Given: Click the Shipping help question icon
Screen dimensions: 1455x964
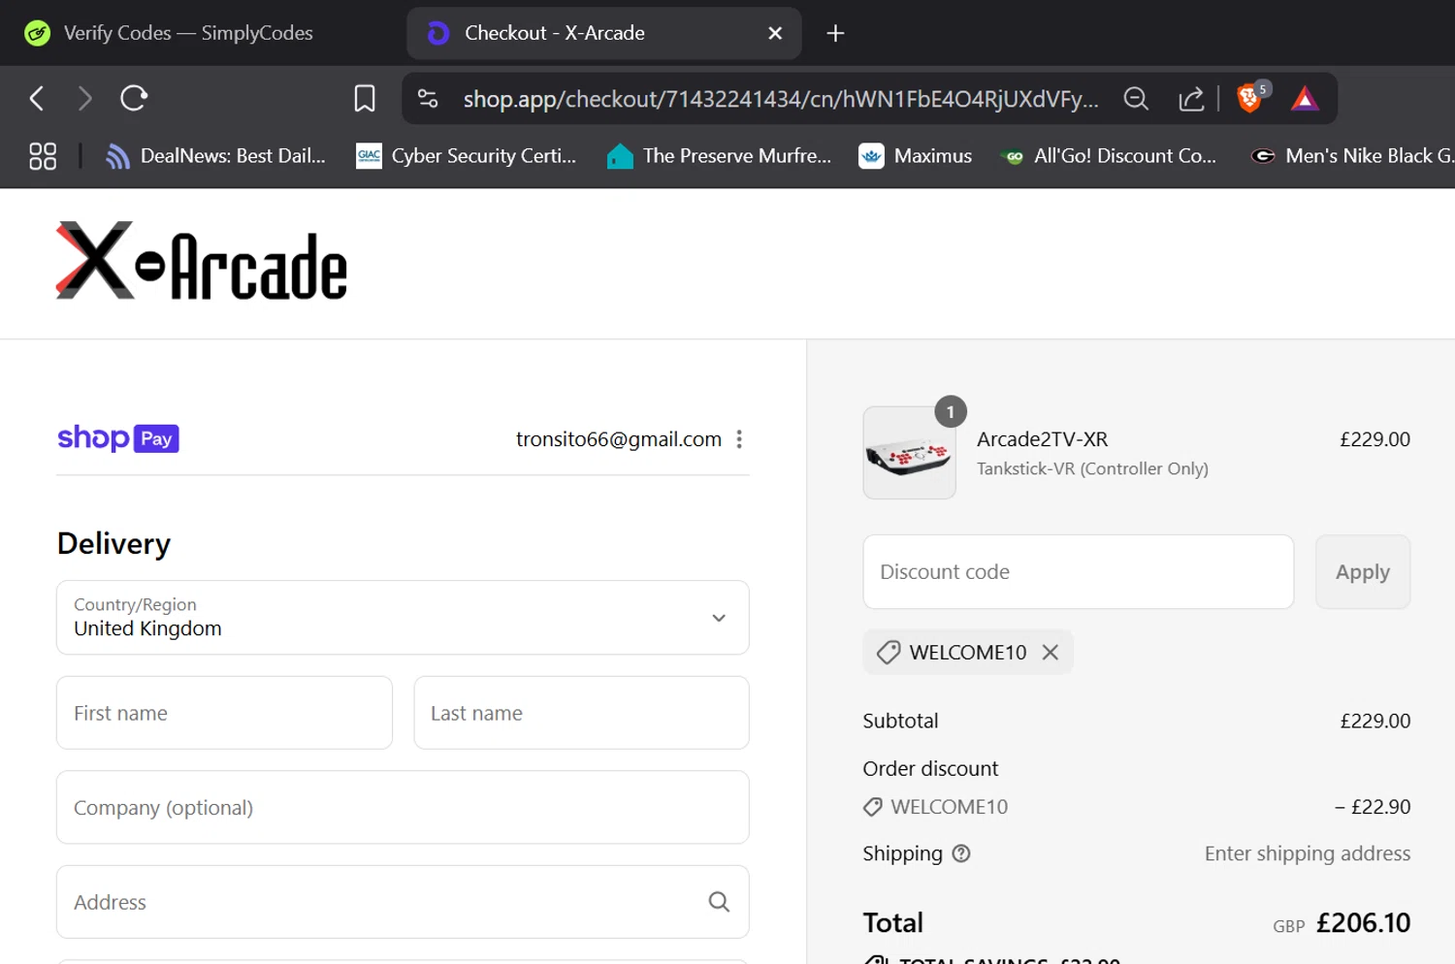Looking at the screenshot, I should pyautogui.click(x=961, y=853).
